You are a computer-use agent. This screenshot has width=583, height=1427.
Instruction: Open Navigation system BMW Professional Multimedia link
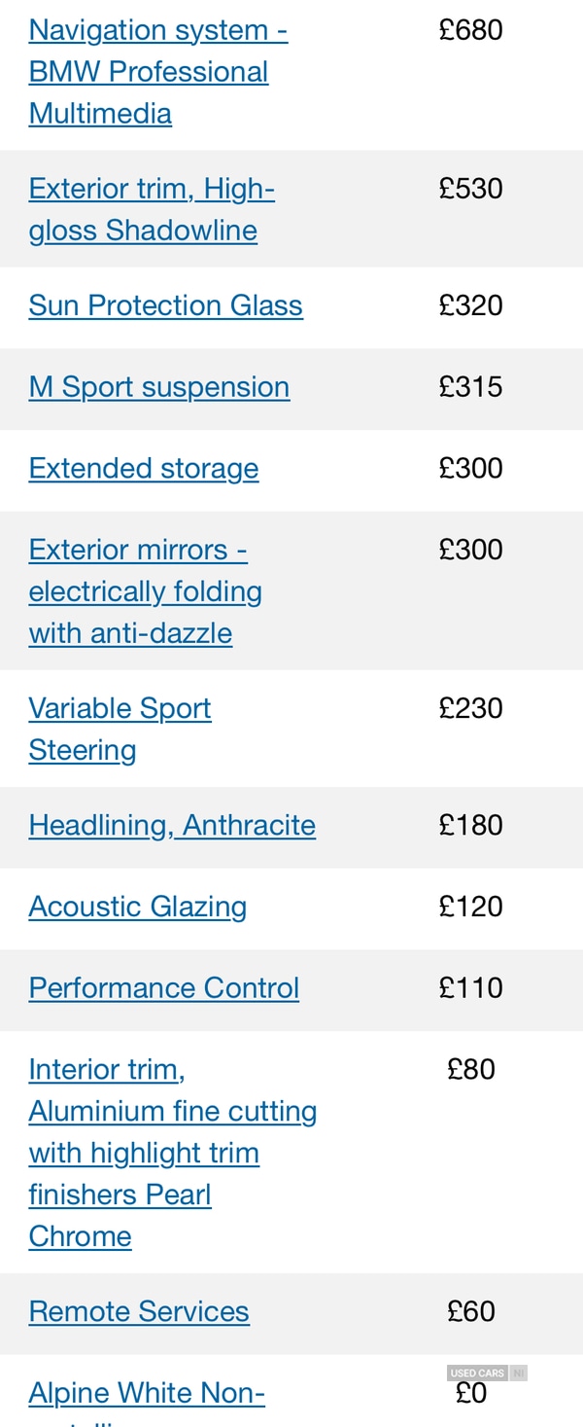click(149, 72)
